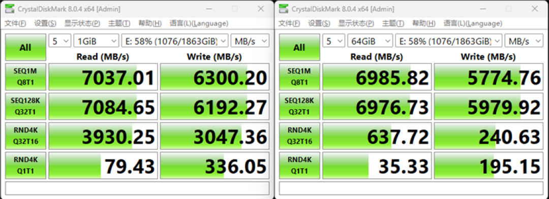Click Read (MB/s) header in right window
This screenshot has width=549, height=199.
coord(376,56)
